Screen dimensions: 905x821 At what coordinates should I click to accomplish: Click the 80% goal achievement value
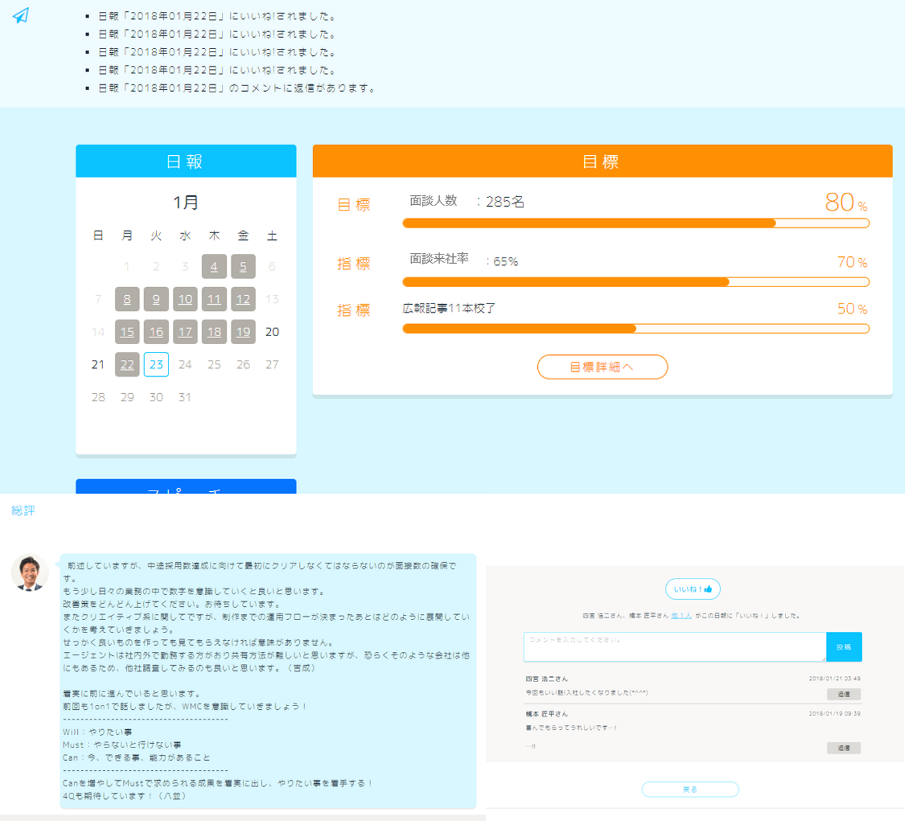click(x=846, y=202)
